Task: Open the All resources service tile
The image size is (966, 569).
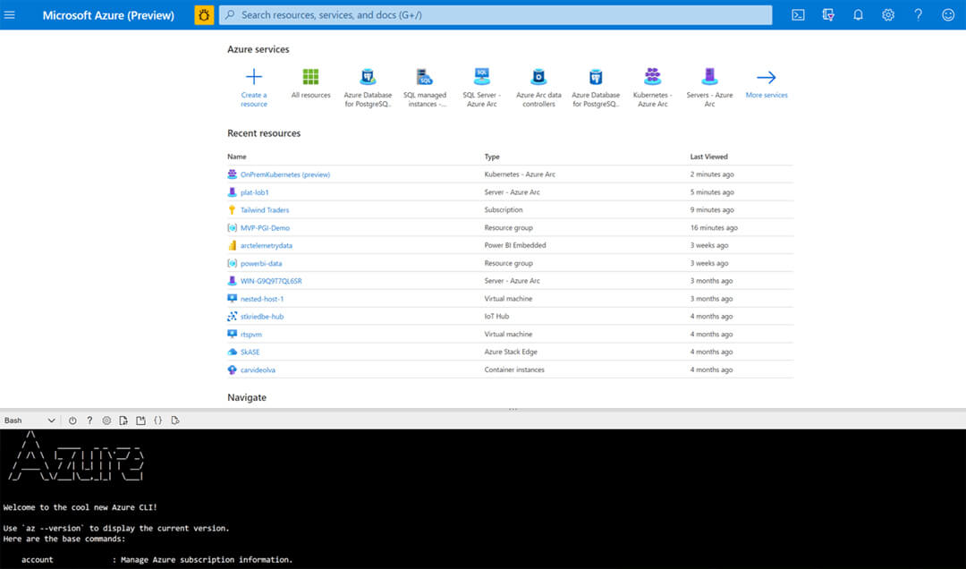Action: (310, 85)
